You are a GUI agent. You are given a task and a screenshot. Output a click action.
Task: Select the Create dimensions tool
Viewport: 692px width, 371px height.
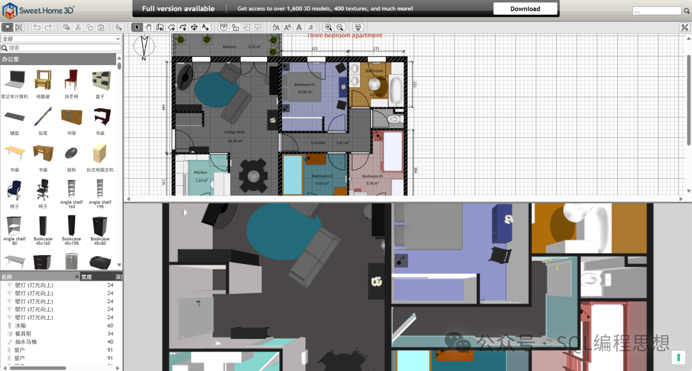click(194, 27)
